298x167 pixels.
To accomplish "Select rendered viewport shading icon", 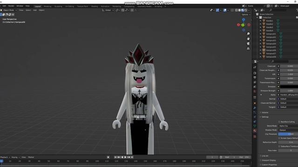I will (246, 10).
